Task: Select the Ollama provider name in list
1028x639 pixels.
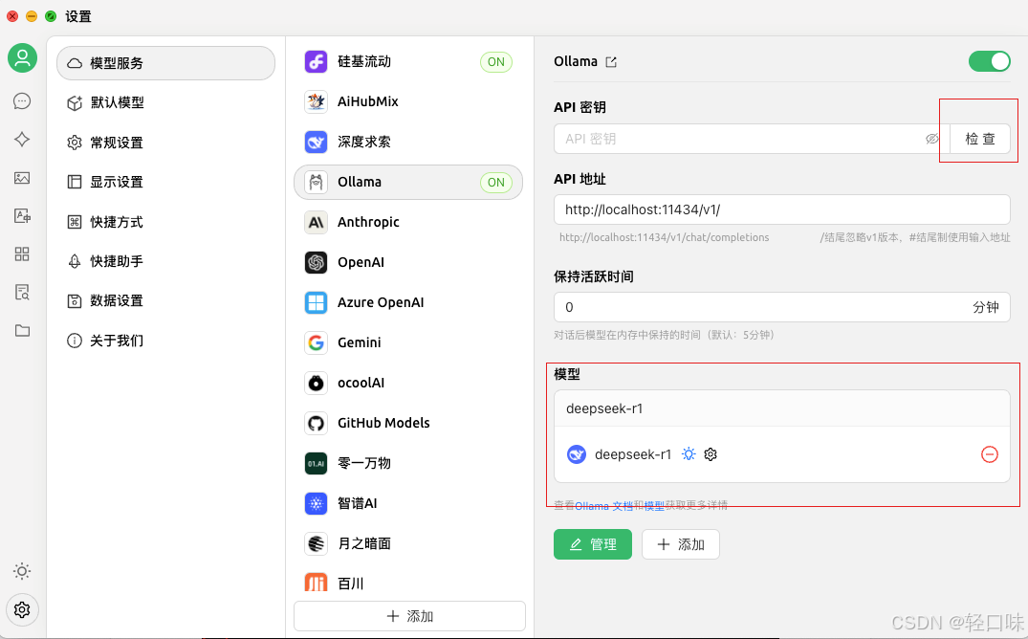Action: pyautogui.click(x=360, y=183)
